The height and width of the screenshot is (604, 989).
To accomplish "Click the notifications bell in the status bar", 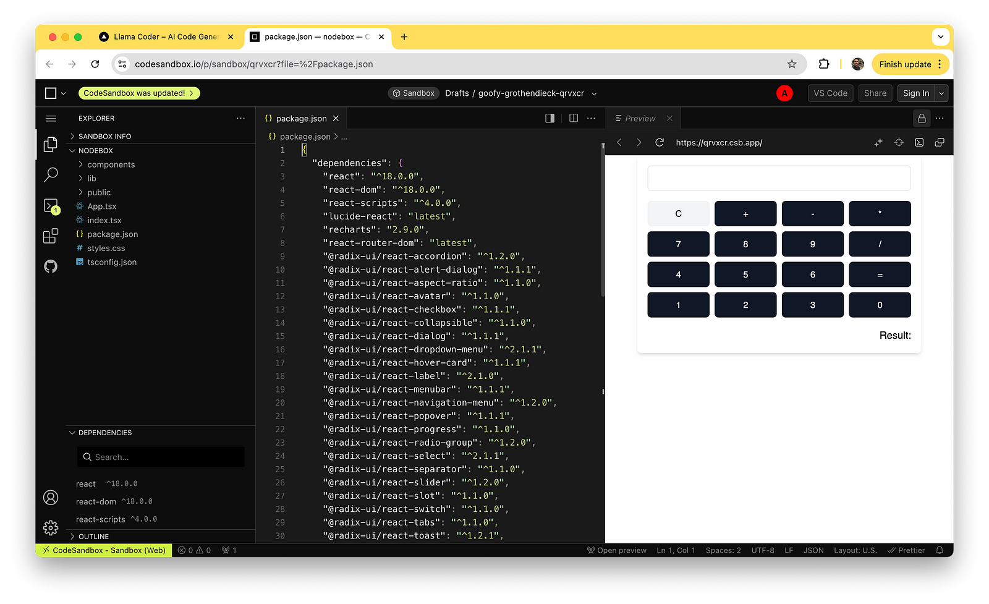I will [939, 550].
